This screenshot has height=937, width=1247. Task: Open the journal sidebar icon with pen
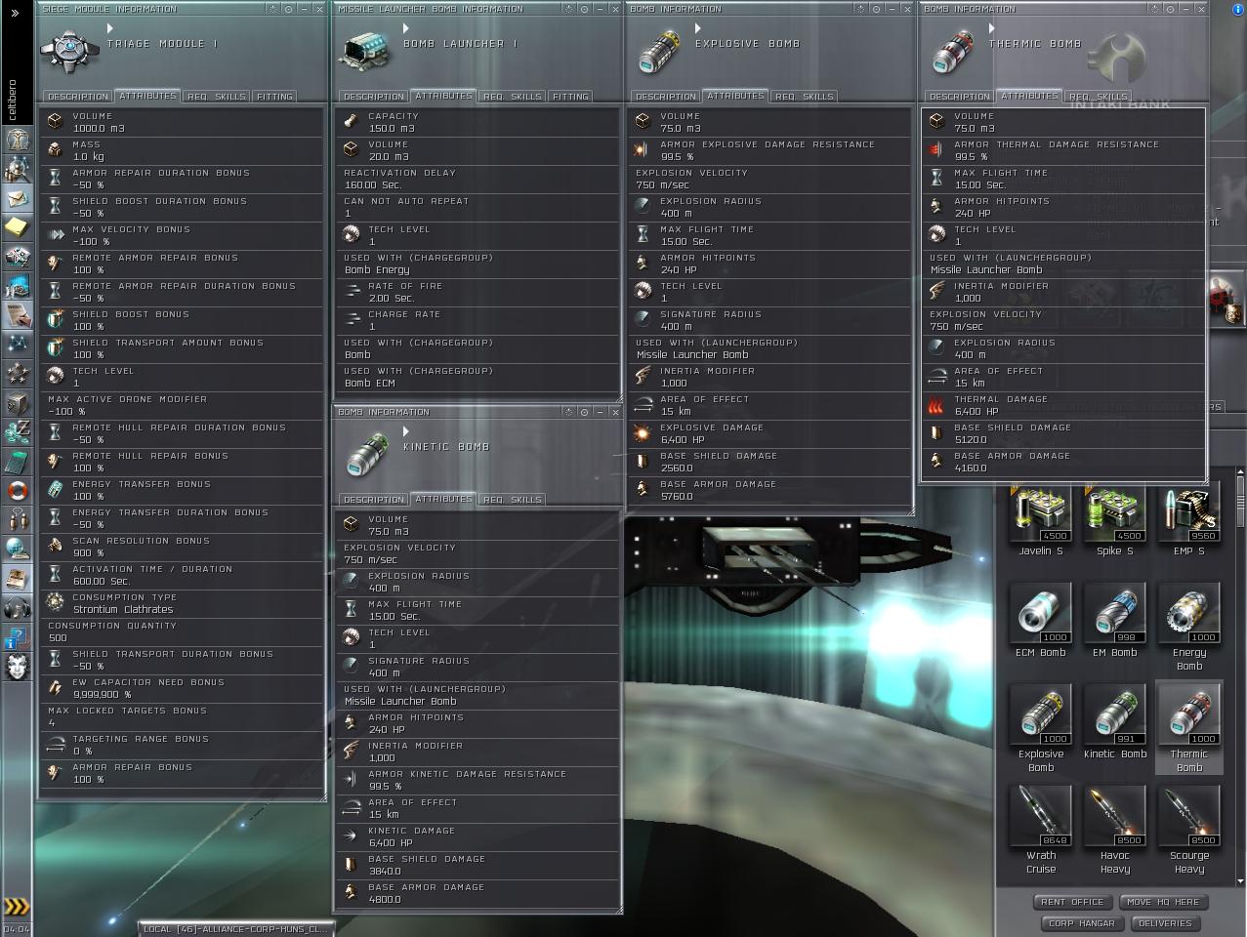[17, 315]
